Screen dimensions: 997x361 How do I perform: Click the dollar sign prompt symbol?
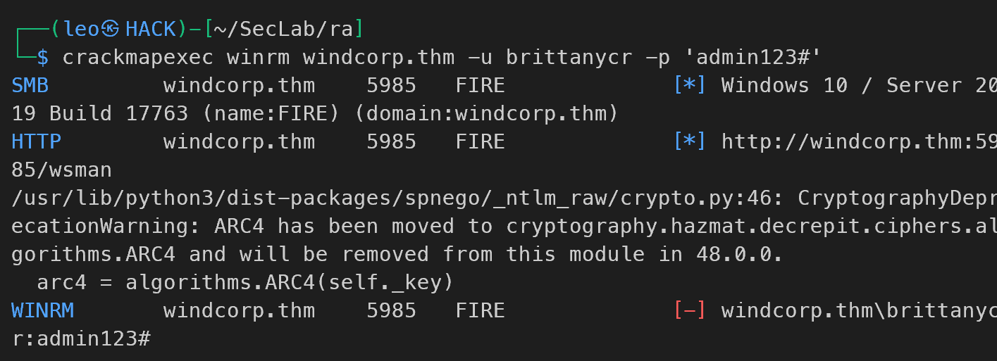tap(43, 57)
